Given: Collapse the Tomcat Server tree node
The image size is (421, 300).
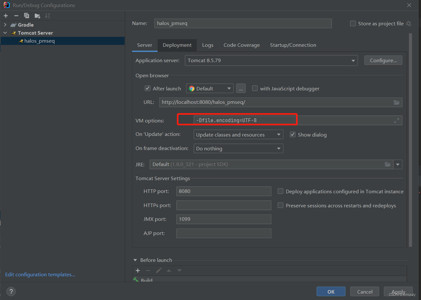Looking at the screenshot, I should [x=5, y=33].
